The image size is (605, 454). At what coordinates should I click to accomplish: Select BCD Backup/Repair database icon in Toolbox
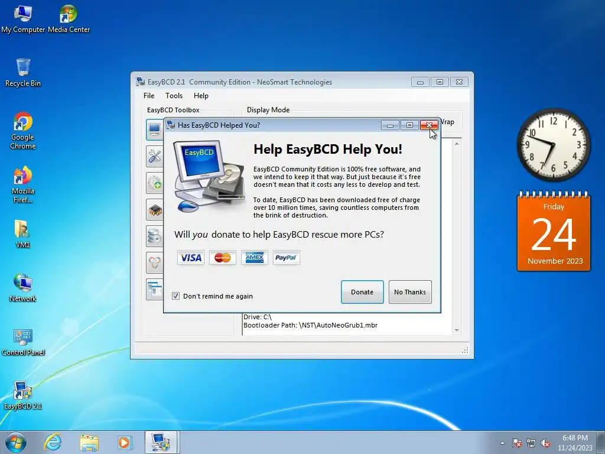155,236
